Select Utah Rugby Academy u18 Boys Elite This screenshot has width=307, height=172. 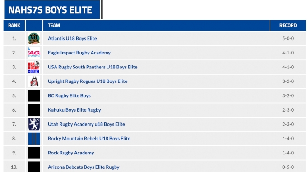pos(86,124)
